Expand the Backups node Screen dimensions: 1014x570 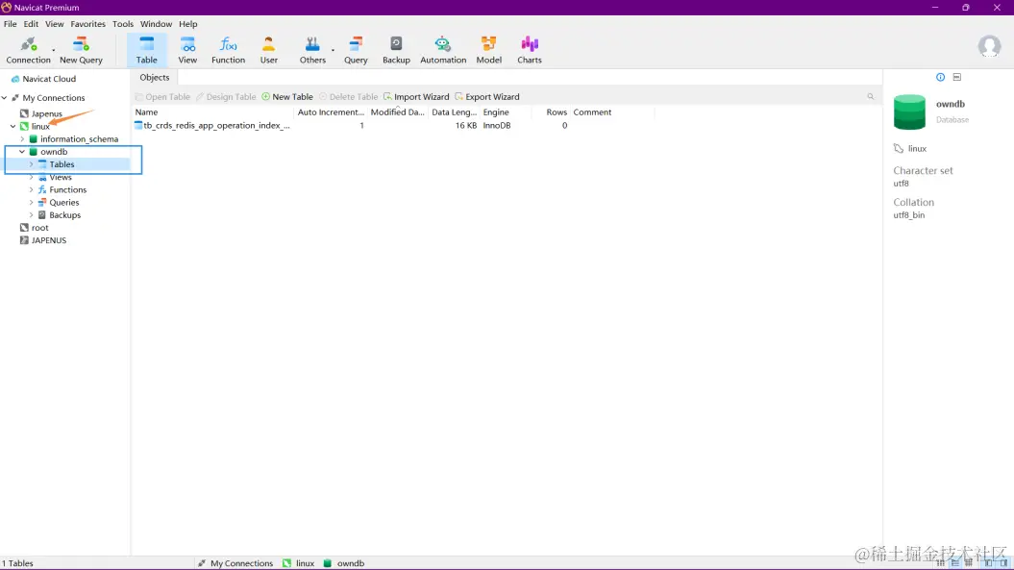point(31,214)
